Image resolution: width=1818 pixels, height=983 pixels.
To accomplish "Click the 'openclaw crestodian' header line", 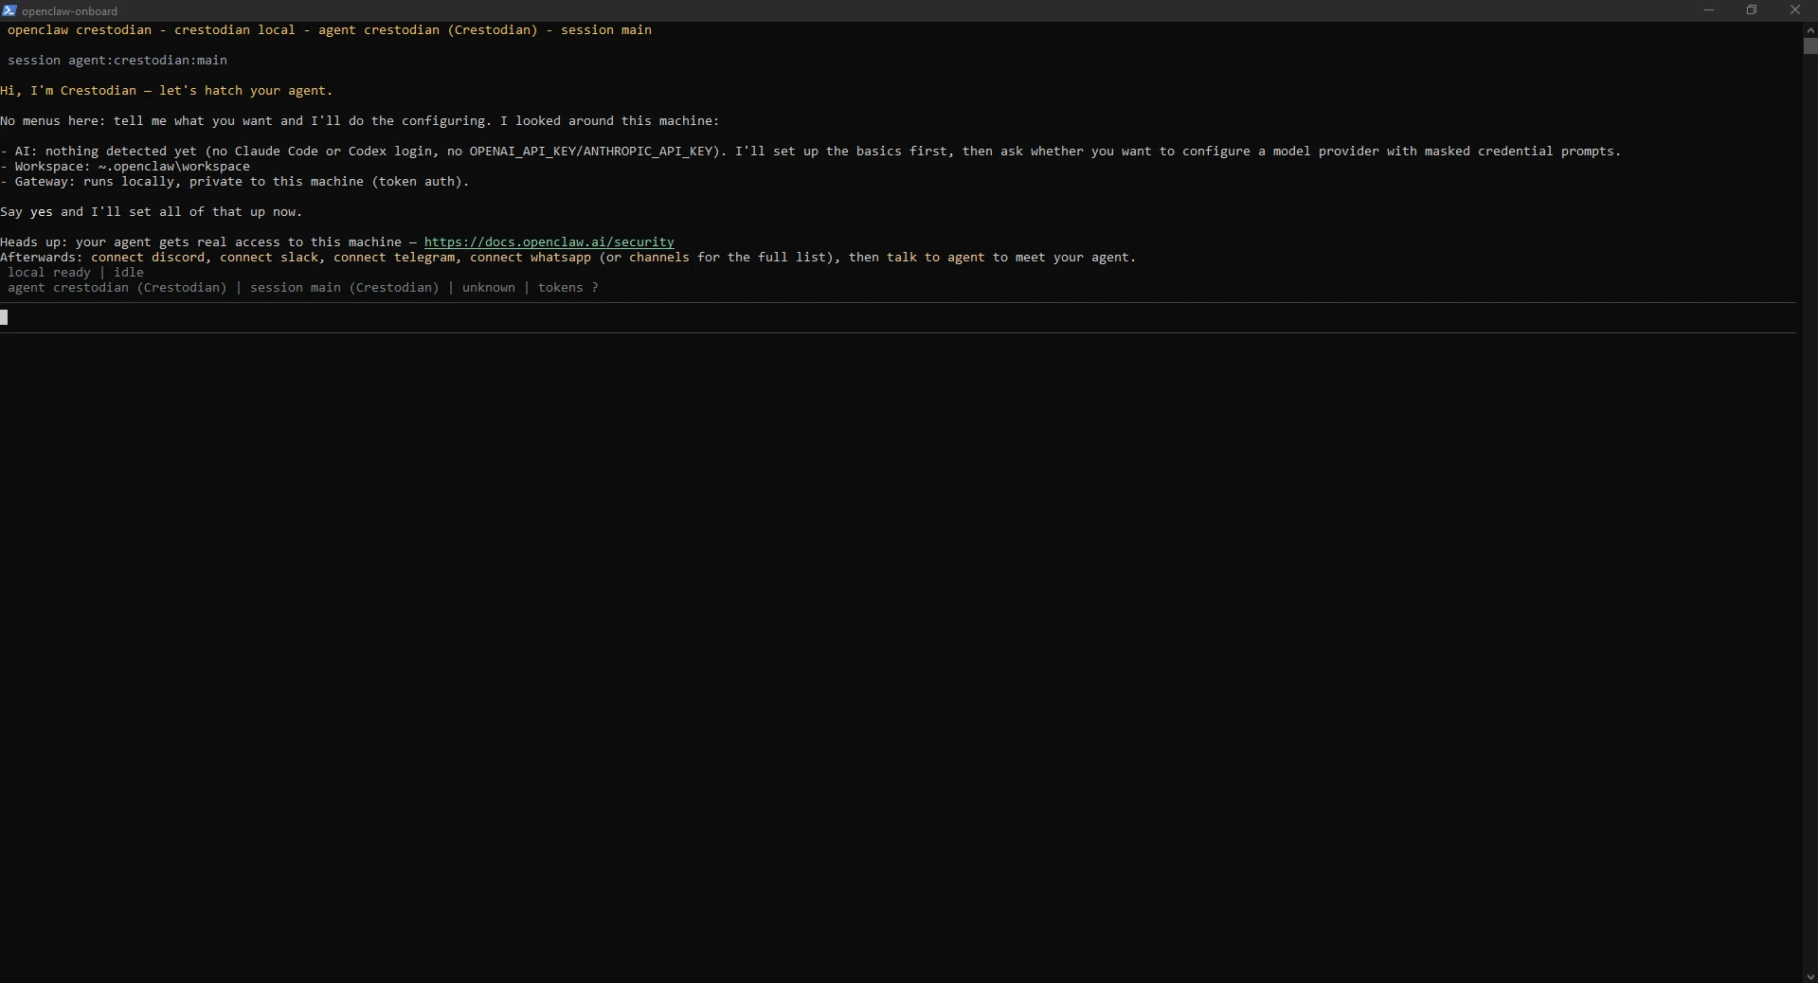I will 330,29.
